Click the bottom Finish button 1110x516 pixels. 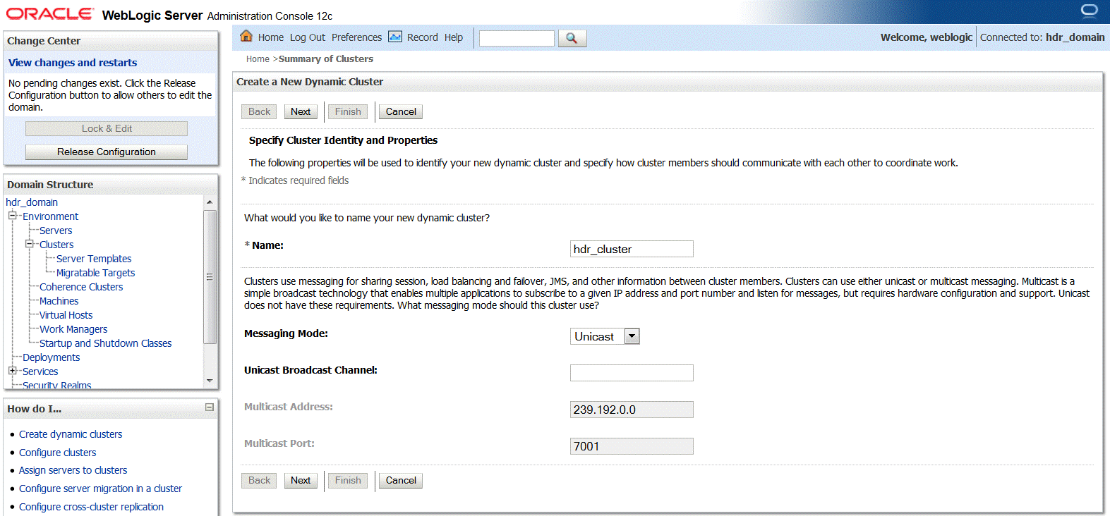[x=348, y=480]
